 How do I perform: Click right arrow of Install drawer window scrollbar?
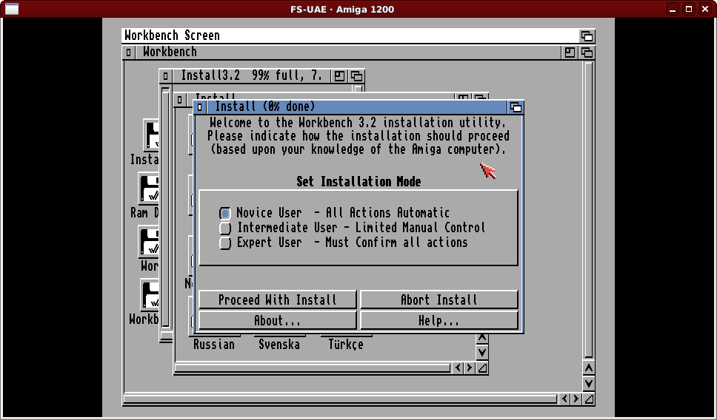(470, 368)
